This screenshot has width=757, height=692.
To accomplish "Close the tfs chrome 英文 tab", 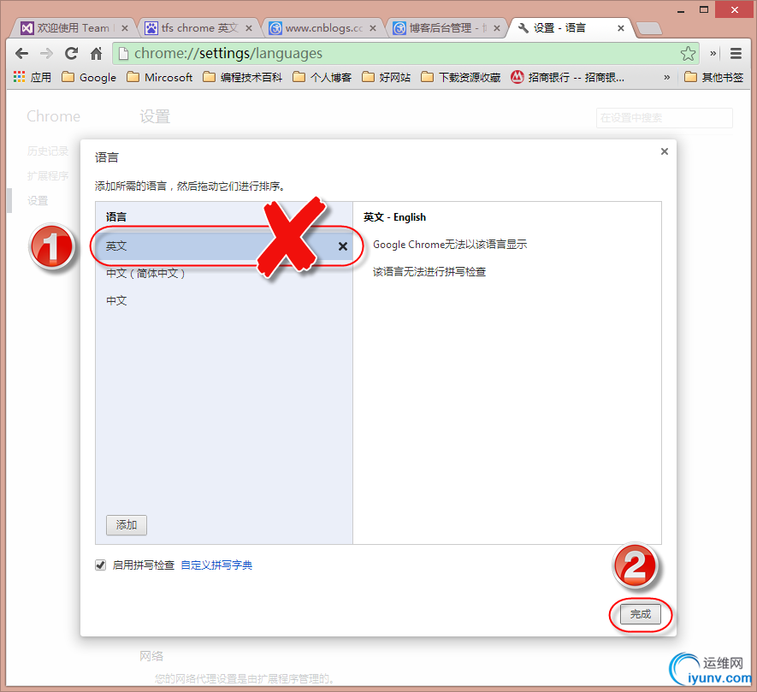I will tap(249, 28).
